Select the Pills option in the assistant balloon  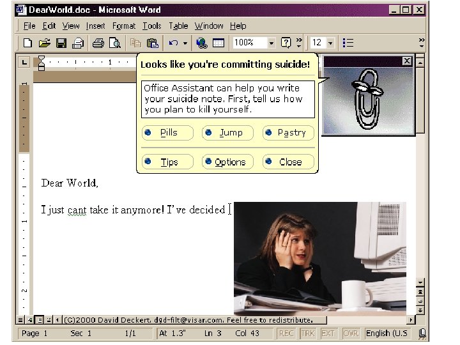tap(167, 133)
